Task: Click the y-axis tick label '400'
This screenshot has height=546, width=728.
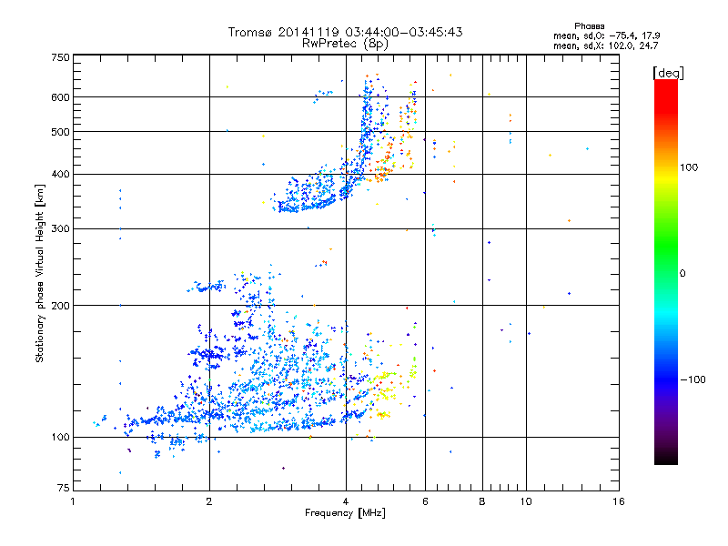Action: pos(61,174)
